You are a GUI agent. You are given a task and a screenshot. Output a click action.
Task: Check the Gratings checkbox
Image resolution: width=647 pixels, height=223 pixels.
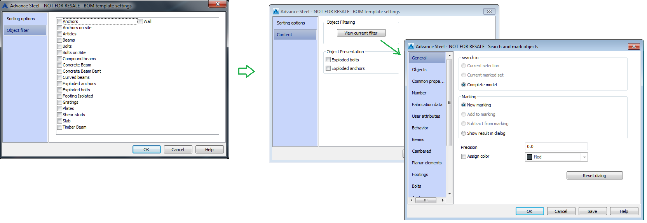[x=59, y=103]
